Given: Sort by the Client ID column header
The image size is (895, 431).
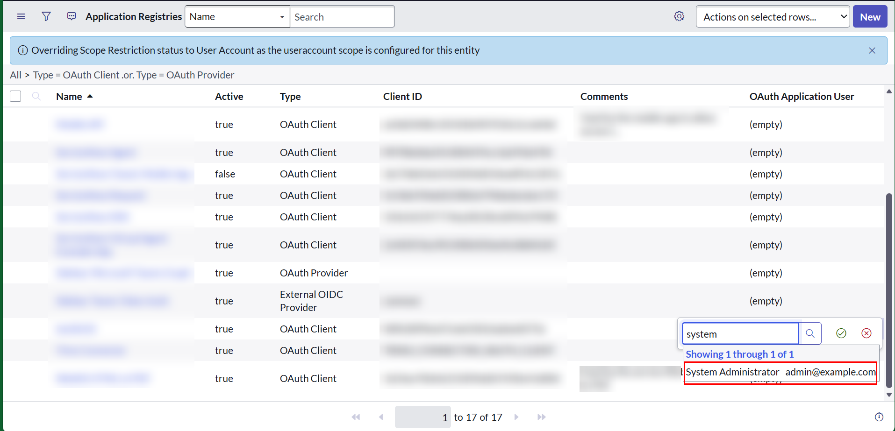Looking at the screenshot, I should pos(402,96).
